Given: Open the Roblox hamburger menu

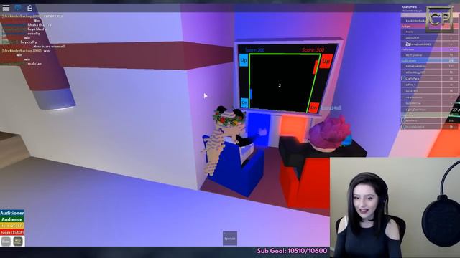Looking at the screenshot, I should coord(6,8).
